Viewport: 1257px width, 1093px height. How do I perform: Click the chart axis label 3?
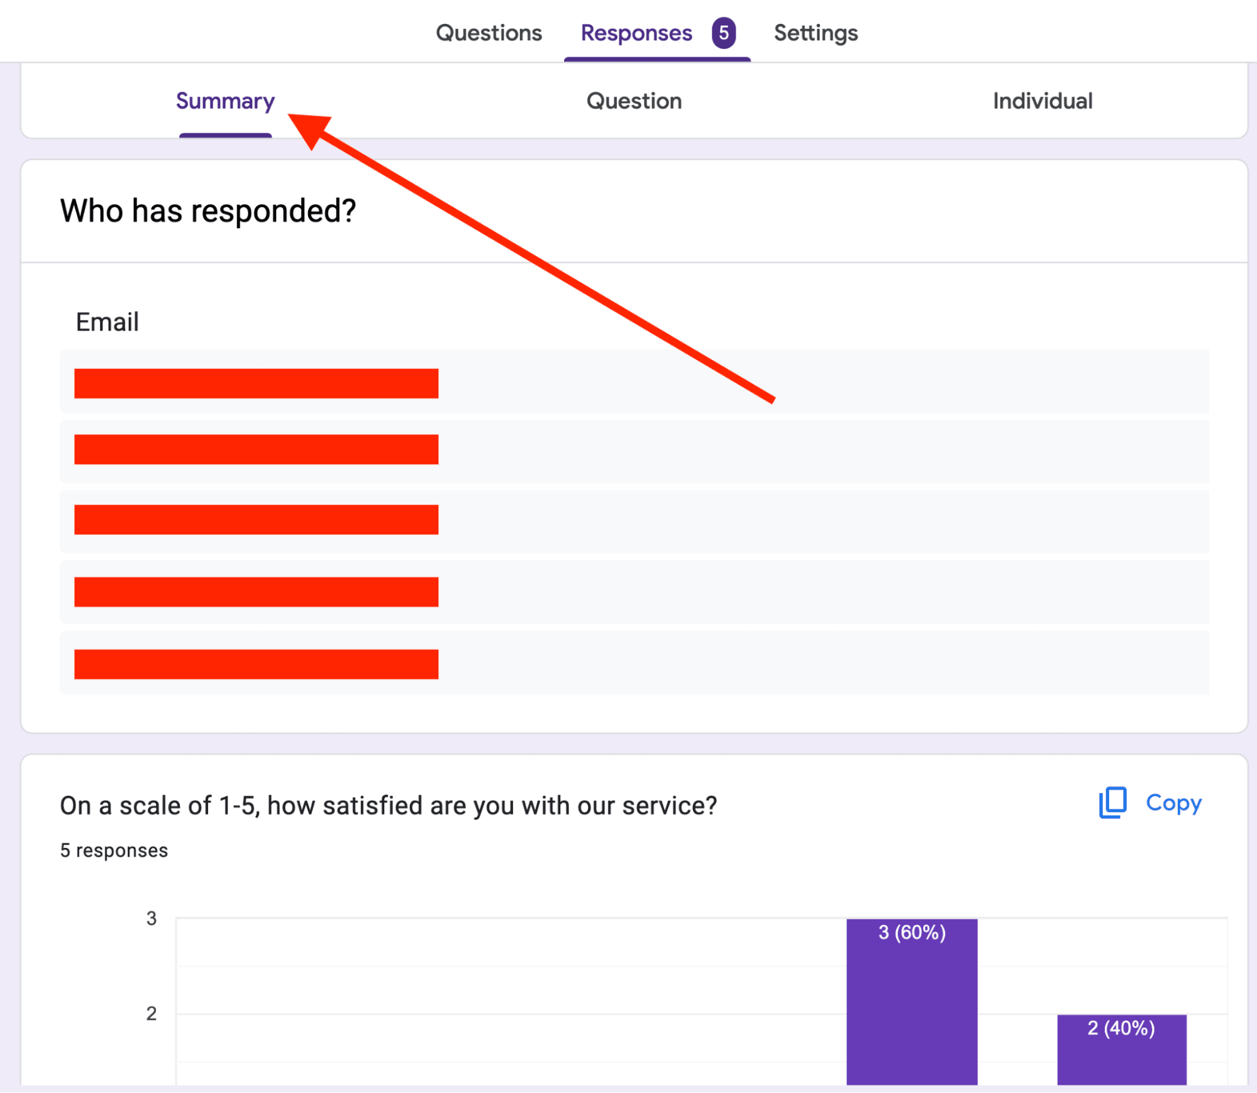(x=151, y=918)
